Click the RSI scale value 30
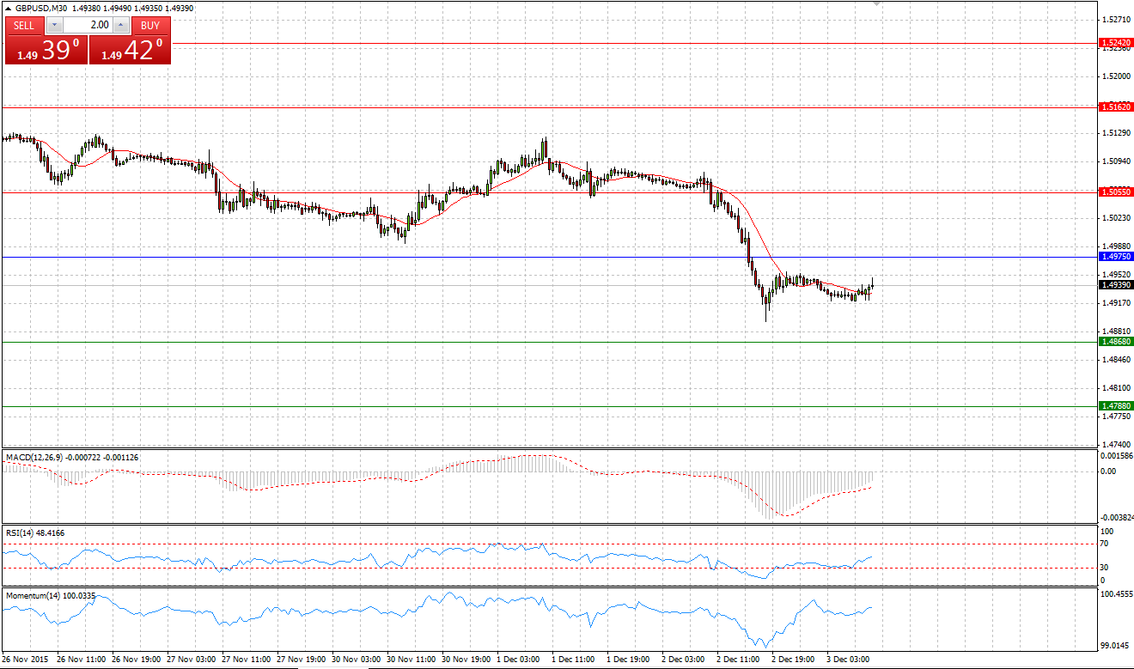 pyautogui.click(x=1106, y=568)
